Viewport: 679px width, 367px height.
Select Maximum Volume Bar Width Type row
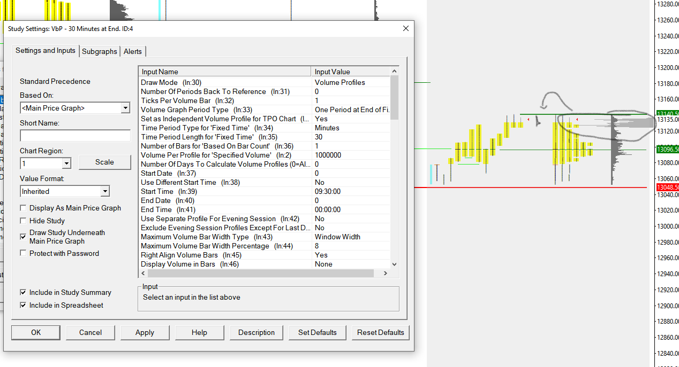point(265,237)
